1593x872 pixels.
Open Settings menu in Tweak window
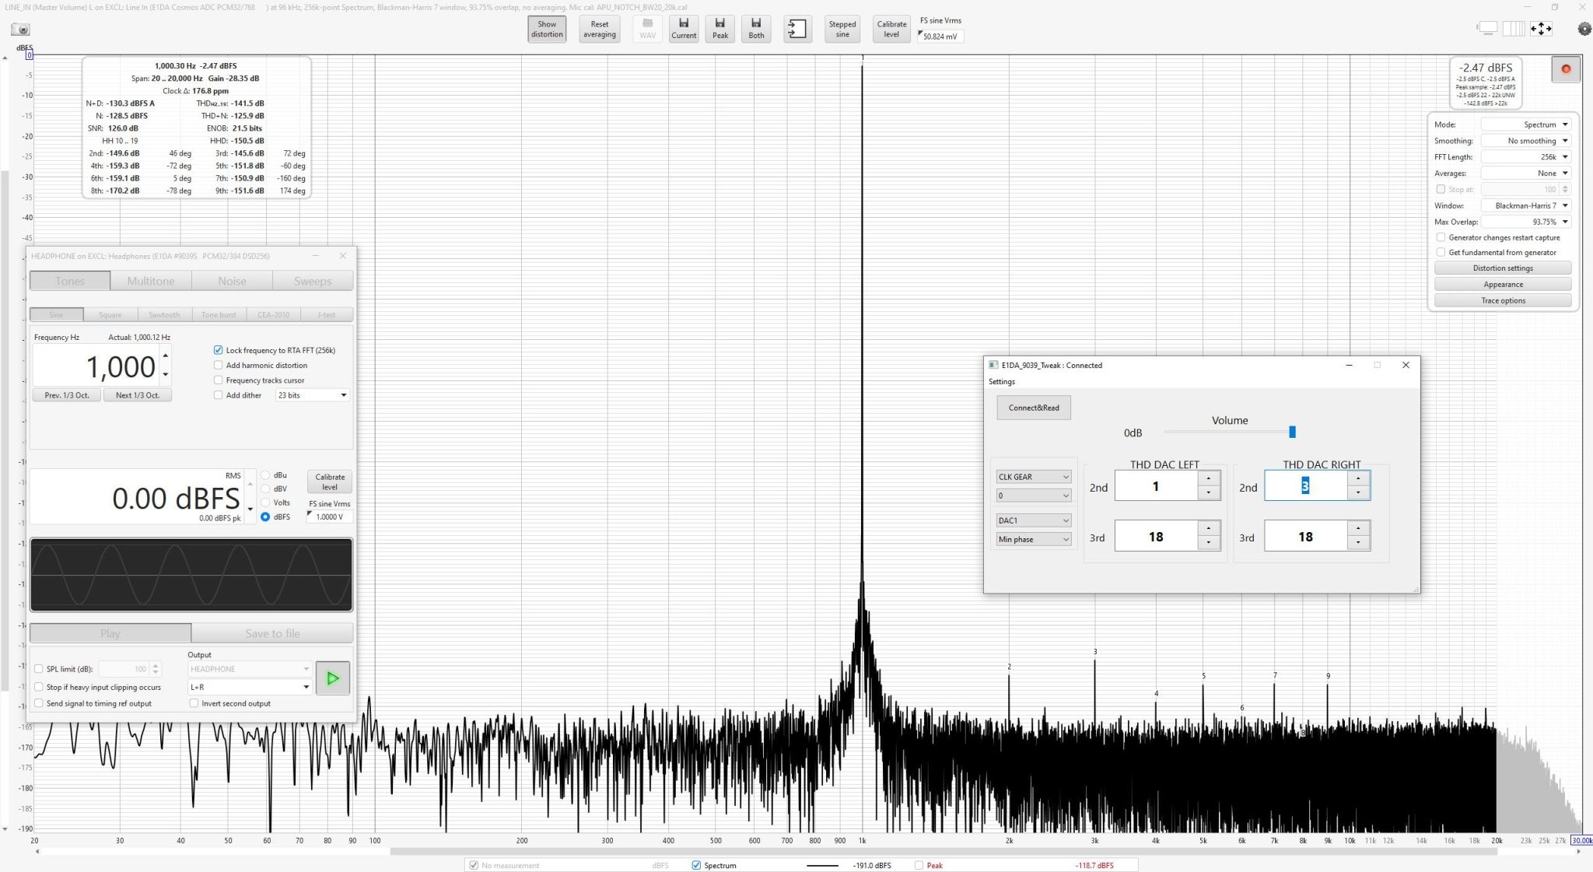tap(1002, 381)
